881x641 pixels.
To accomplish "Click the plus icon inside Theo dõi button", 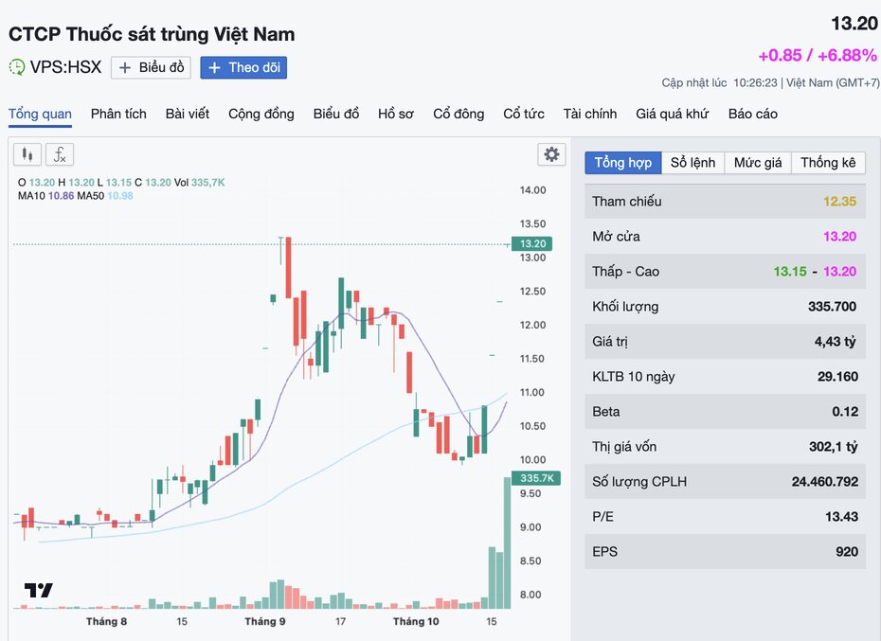I will tap(217, 67).
